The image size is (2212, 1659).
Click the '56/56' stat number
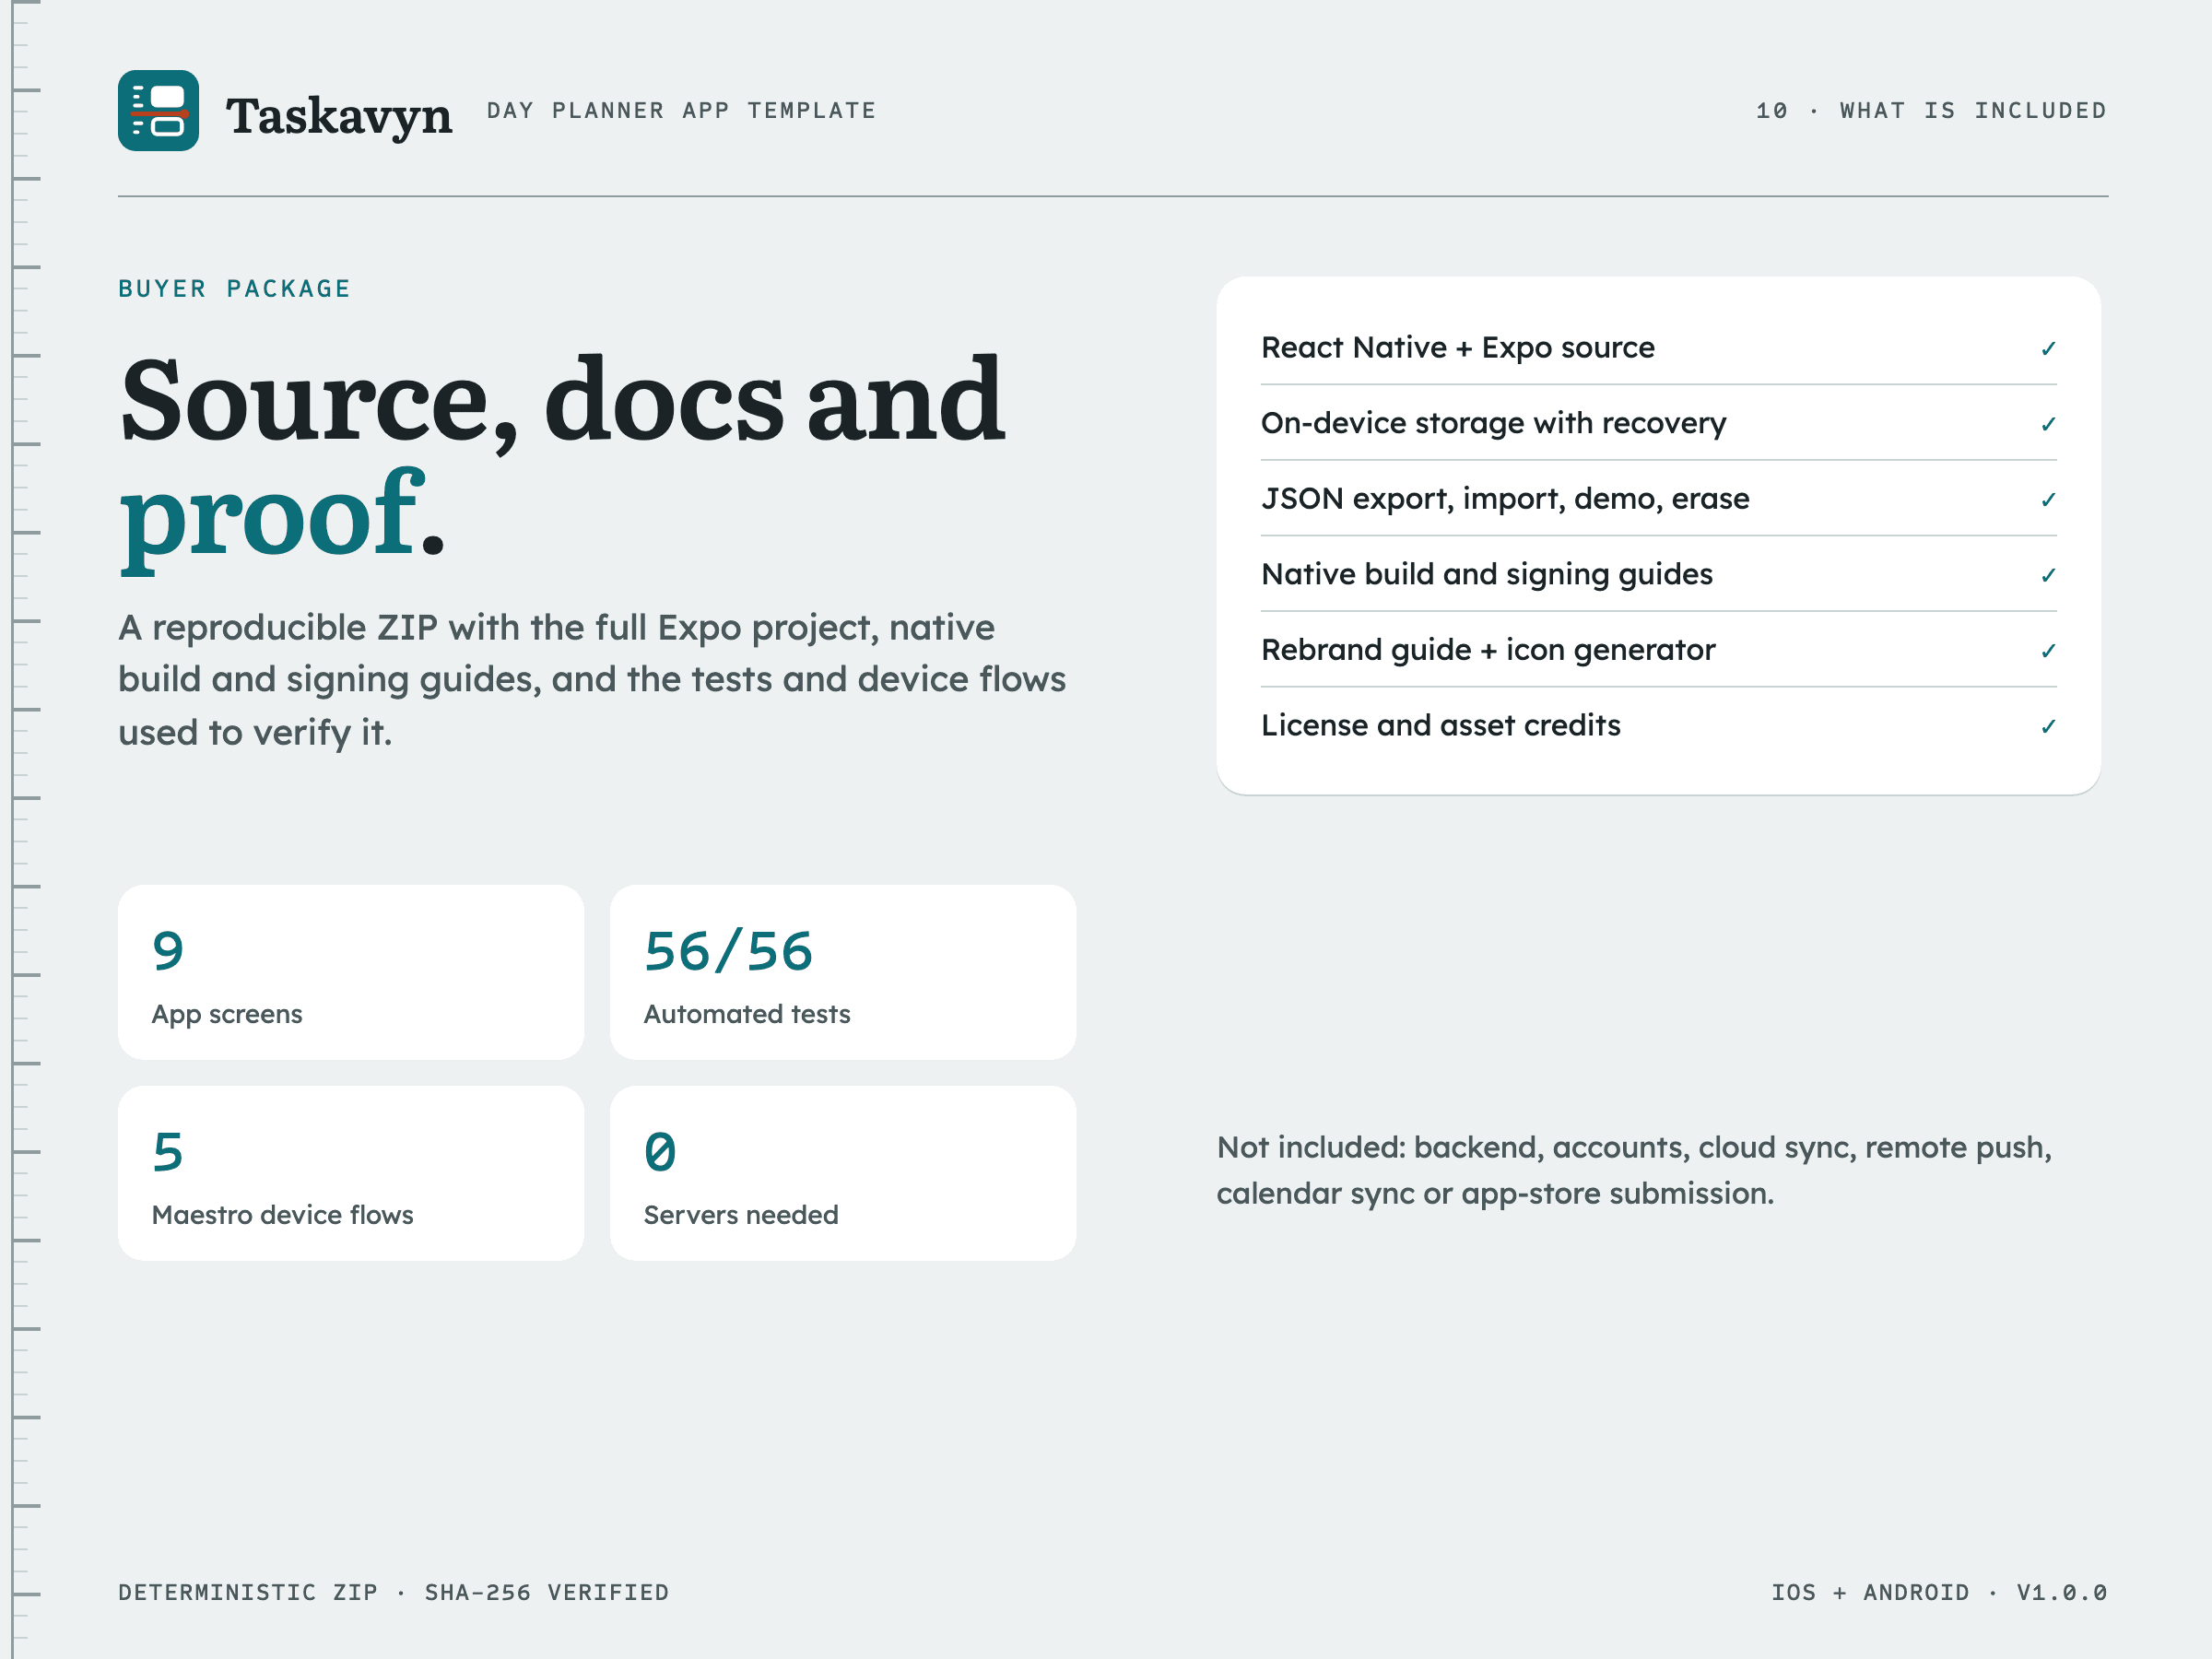coord(728,951)
